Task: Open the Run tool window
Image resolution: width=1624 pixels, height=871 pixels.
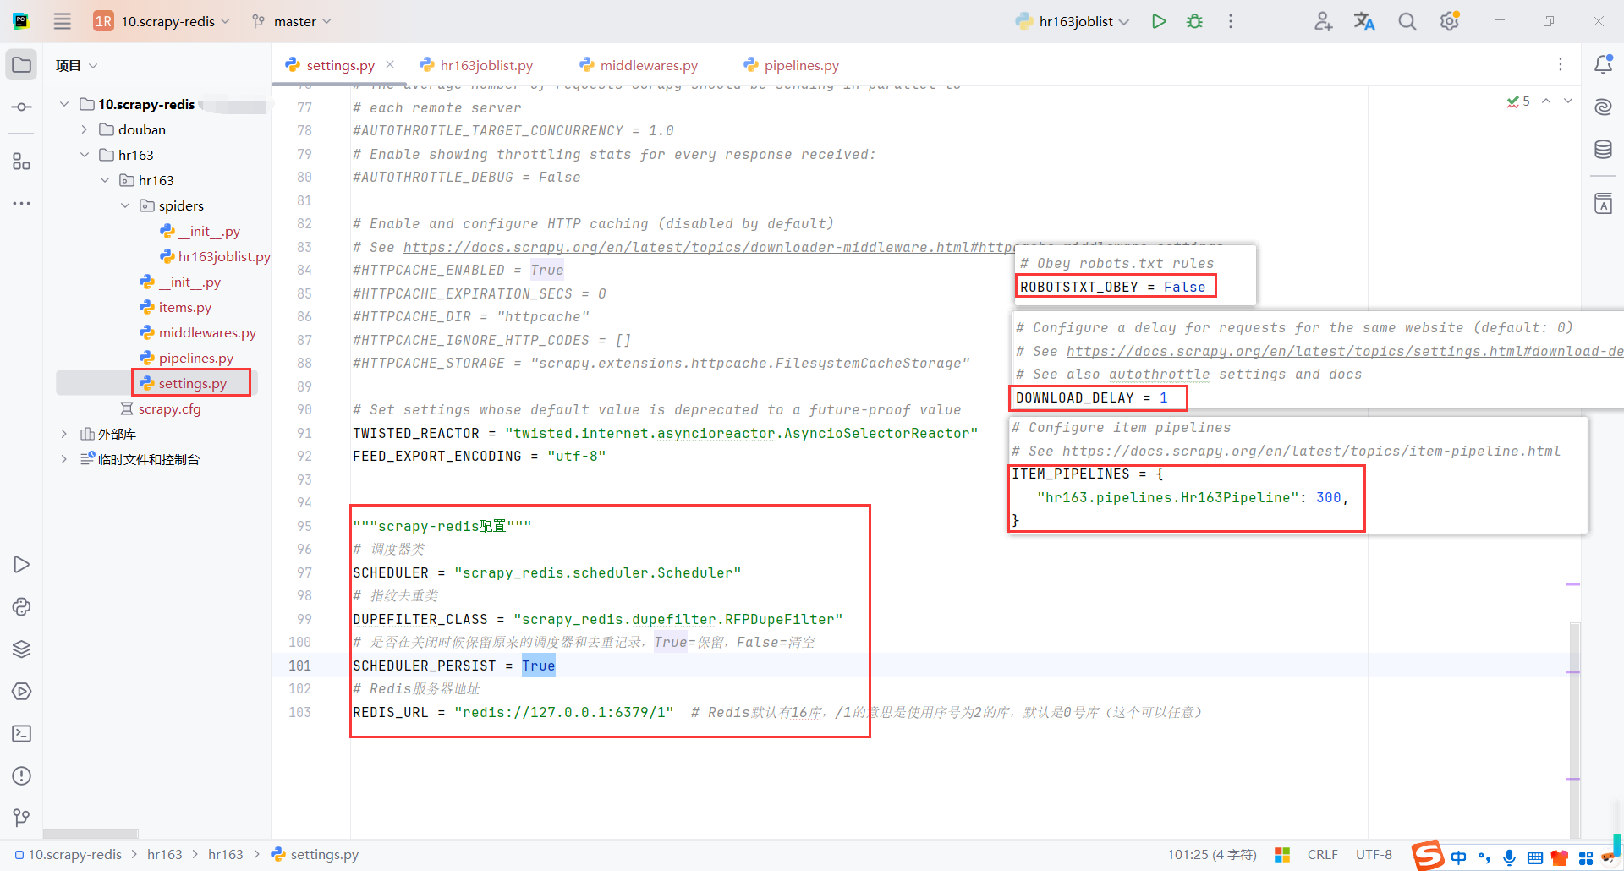Action: tap(22, 565)
